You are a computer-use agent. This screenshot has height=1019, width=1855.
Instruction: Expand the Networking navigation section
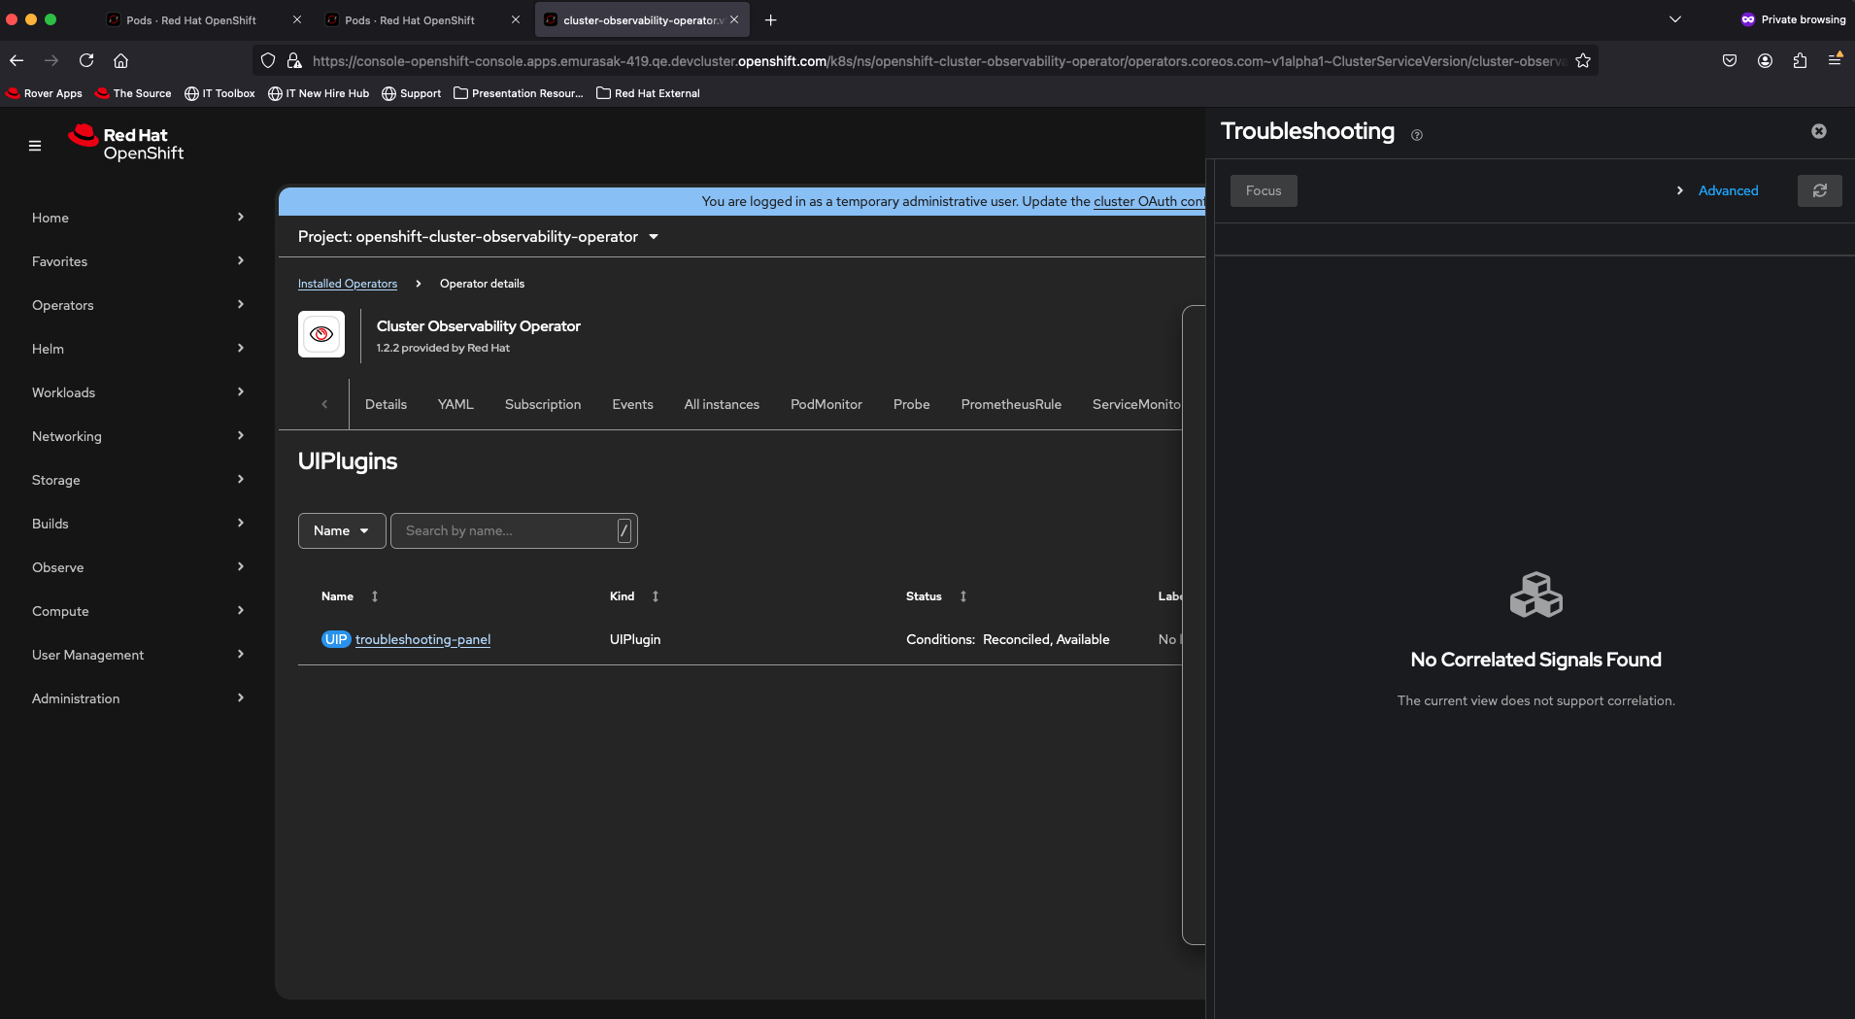[138, 436]
